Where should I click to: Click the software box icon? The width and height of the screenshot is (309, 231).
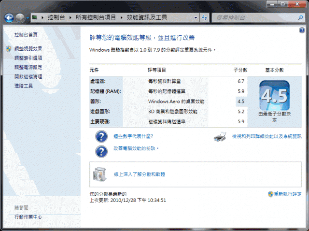coord(100,174)
